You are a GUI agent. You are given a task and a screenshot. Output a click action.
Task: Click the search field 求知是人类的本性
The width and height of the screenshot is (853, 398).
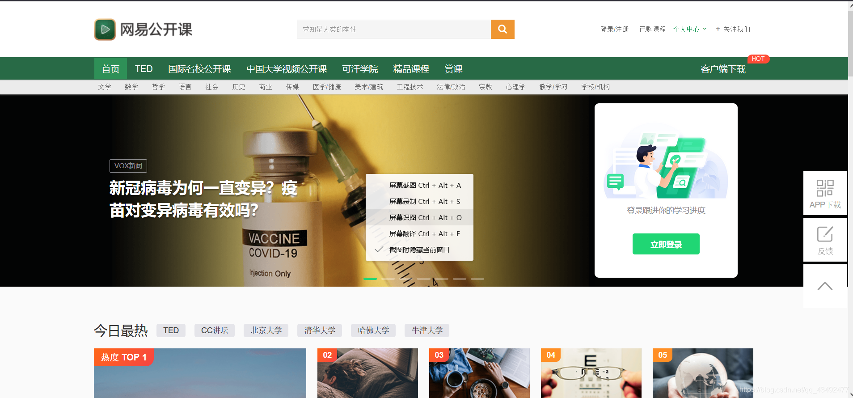click(394, 29)
